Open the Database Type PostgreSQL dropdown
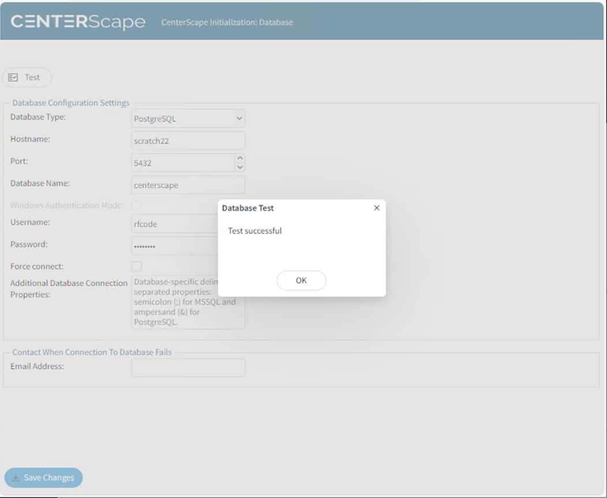This screenshot has height=498, width=607. 188,119
